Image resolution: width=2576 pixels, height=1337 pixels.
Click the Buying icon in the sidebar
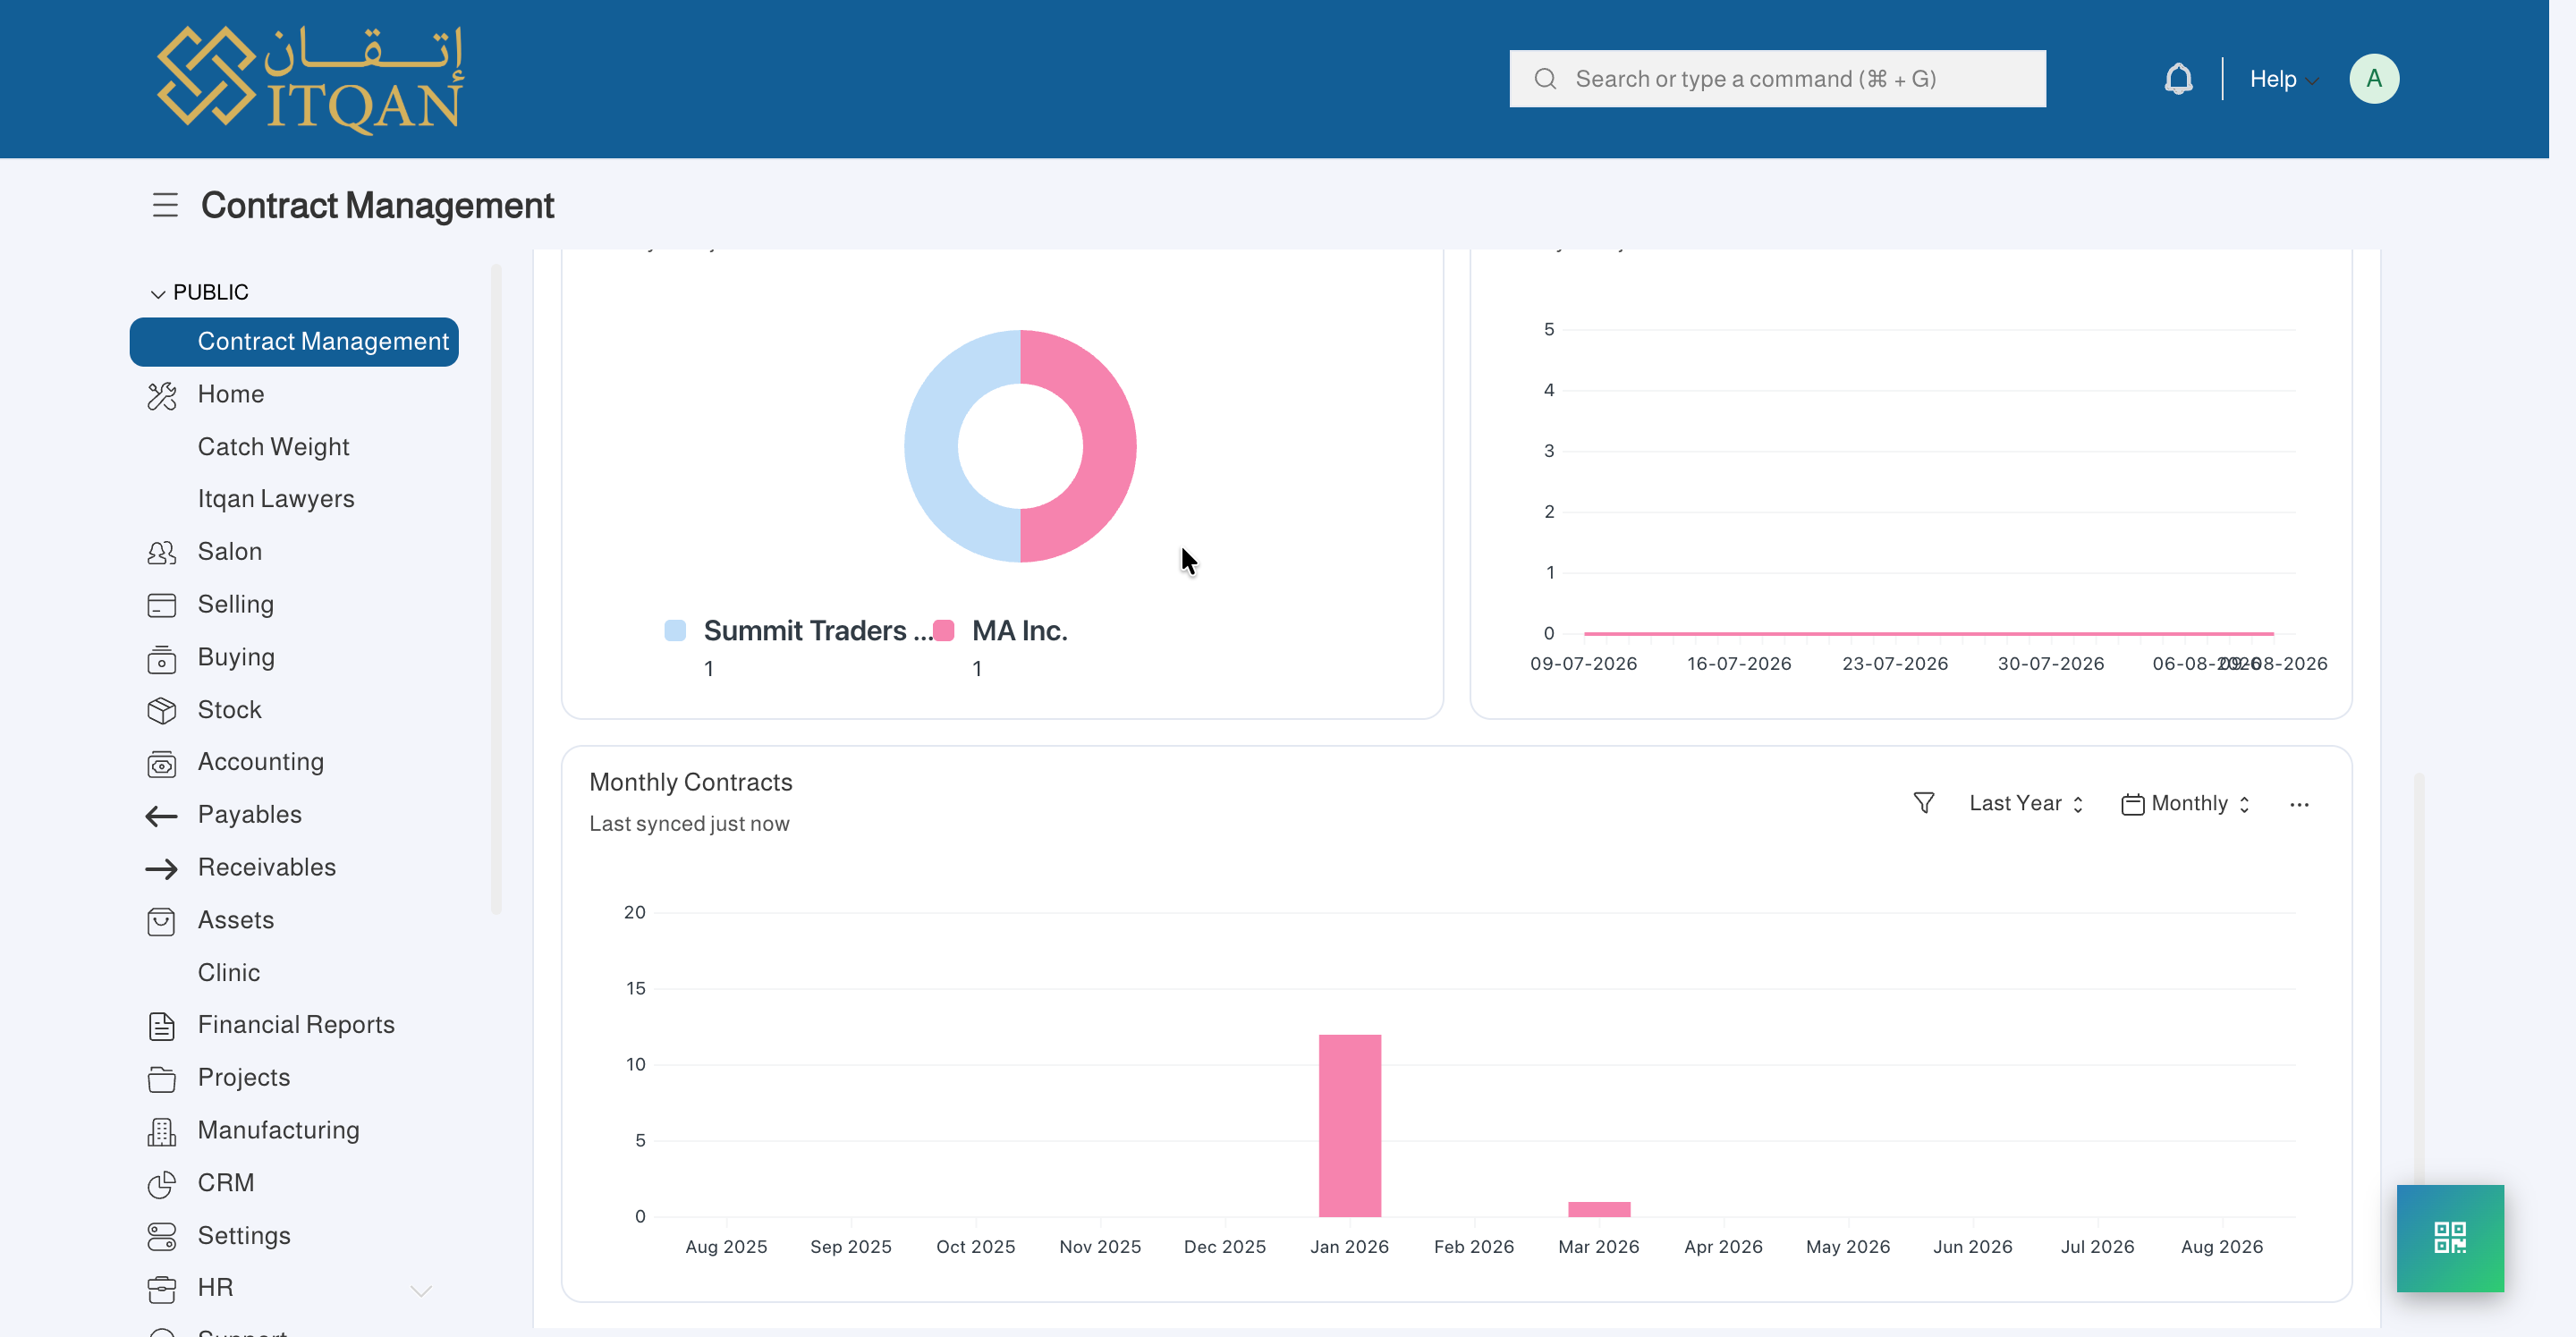(161, 658)
